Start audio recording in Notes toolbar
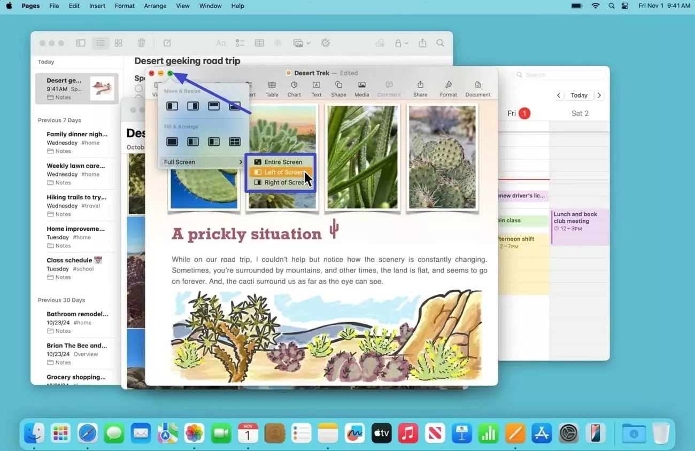Viewport: 695px width, 451px height. click(278, 43)
